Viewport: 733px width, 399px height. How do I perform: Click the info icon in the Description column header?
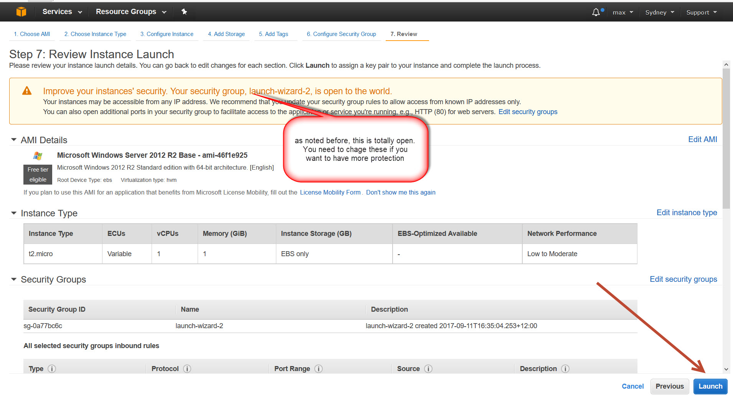click(565, 369)
